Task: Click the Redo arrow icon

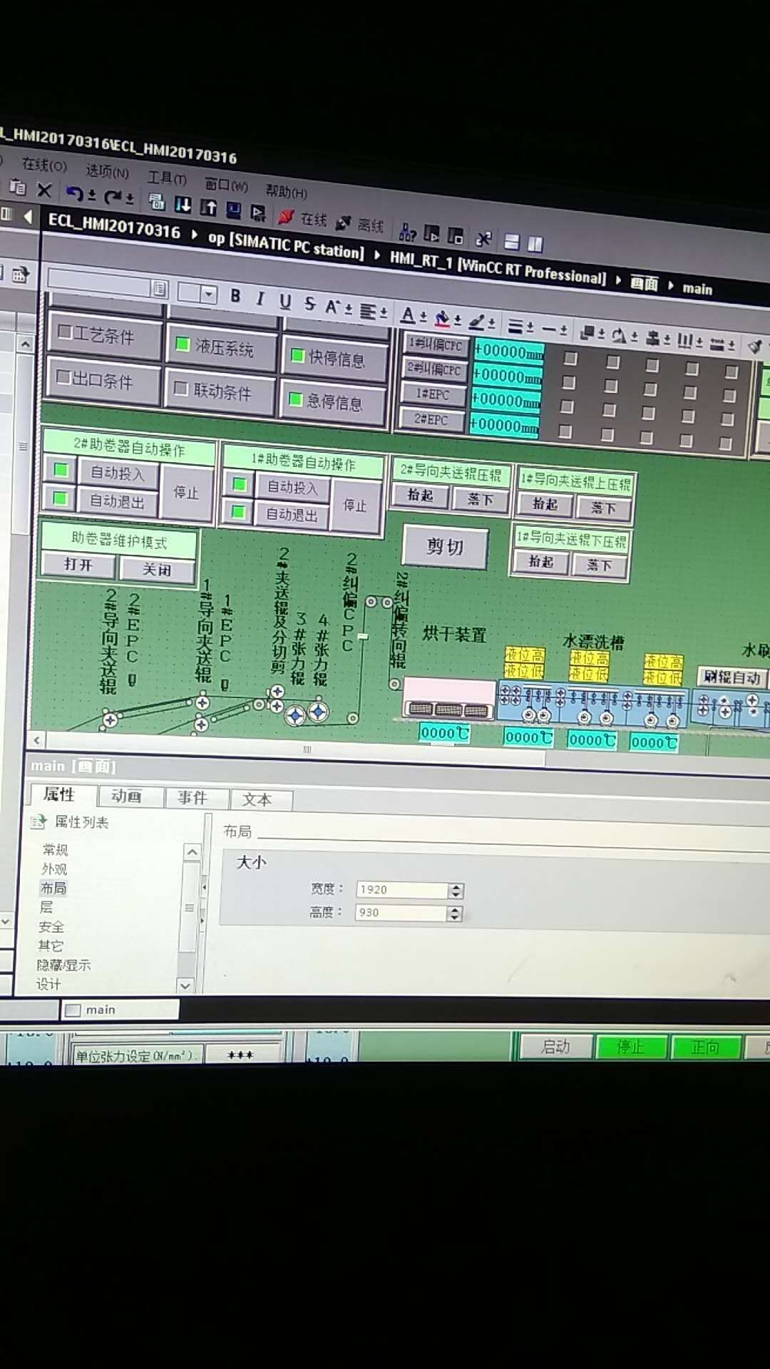Action: point(113,196)
